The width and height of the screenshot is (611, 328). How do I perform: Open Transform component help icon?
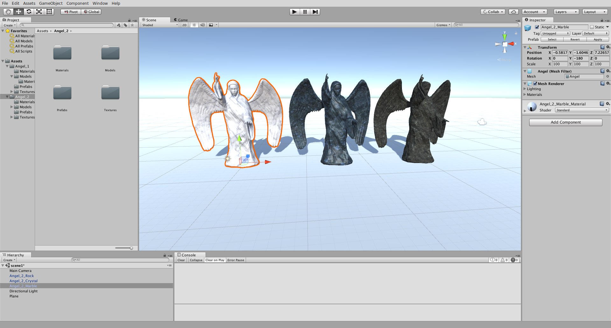pyautogui.click(x=602, y=47)
